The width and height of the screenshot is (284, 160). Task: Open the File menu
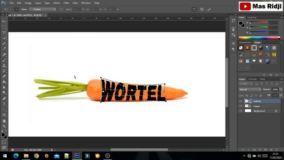(x=12, y=3)
